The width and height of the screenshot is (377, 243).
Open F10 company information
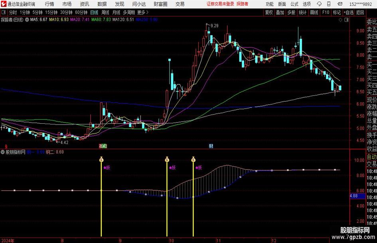pos(326,12)
